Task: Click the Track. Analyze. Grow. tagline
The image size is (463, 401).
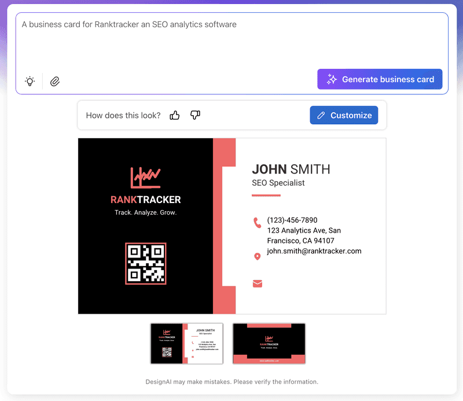Action: click(145, 212)
